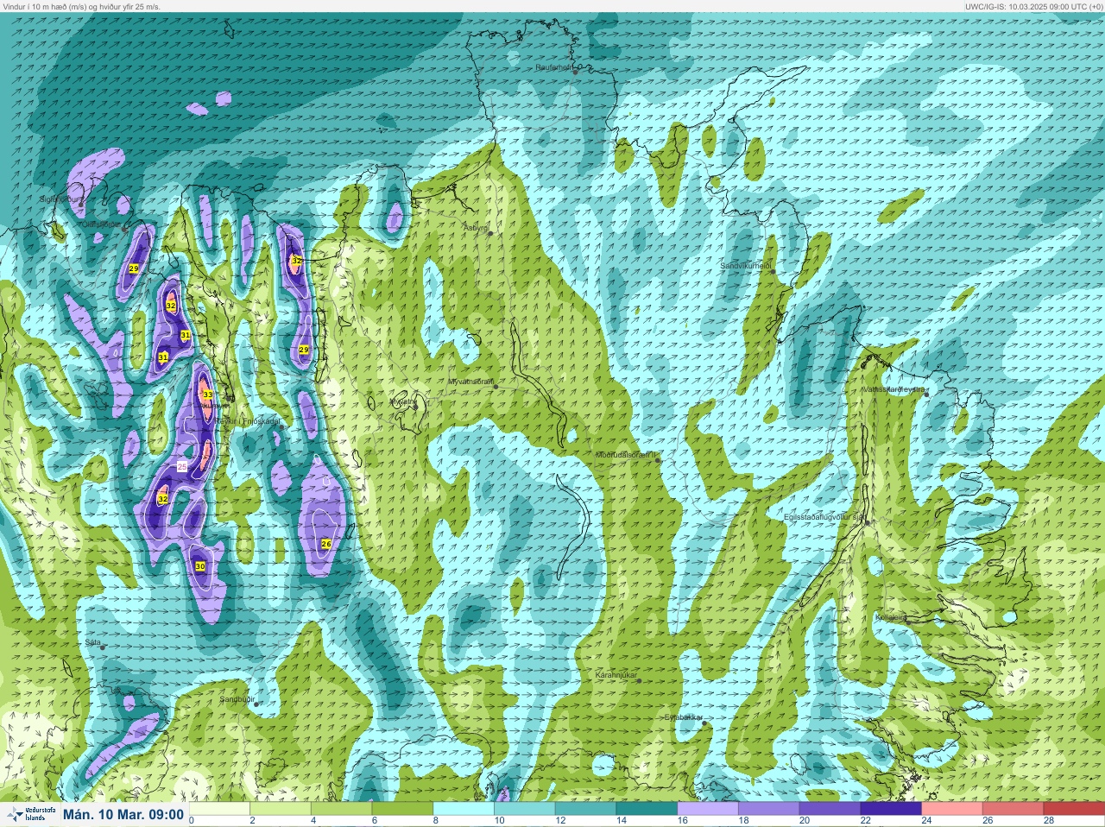Select the 8–10 m/s legend swatch

click(x=464, y=809)
